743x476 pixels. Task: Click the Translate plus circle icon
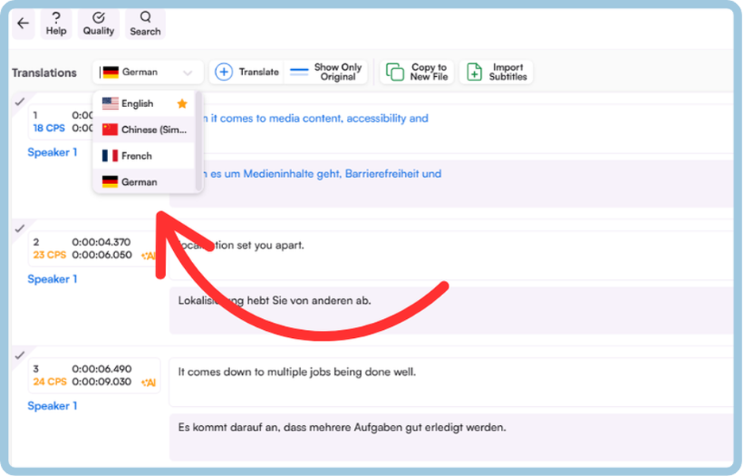224,72
